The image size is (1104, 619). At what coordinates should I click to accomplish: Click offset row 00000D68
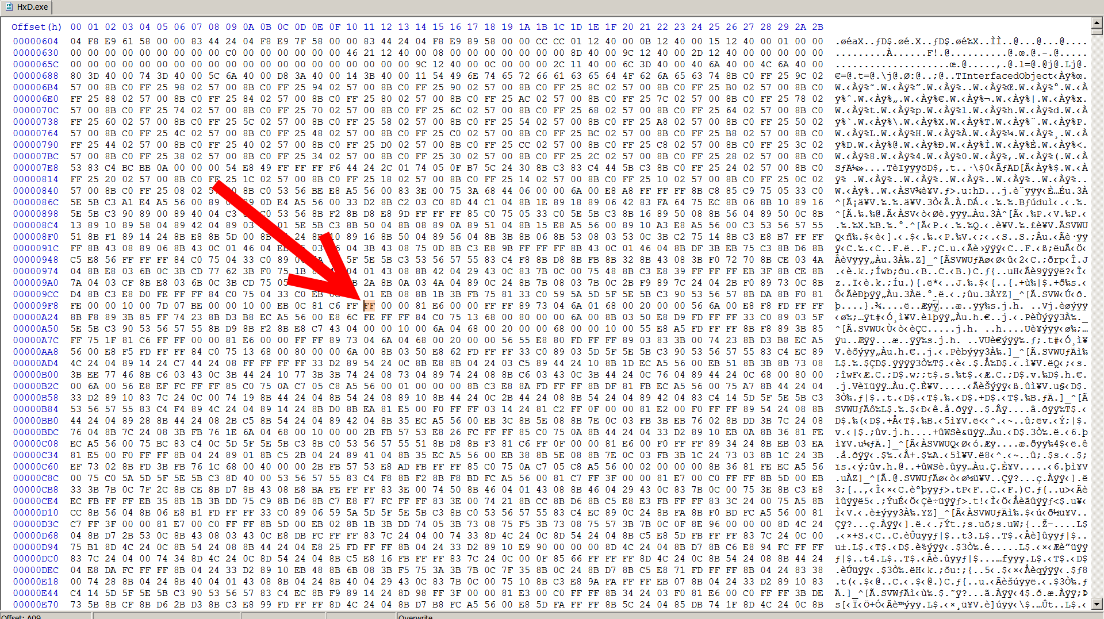pos(36,536)
